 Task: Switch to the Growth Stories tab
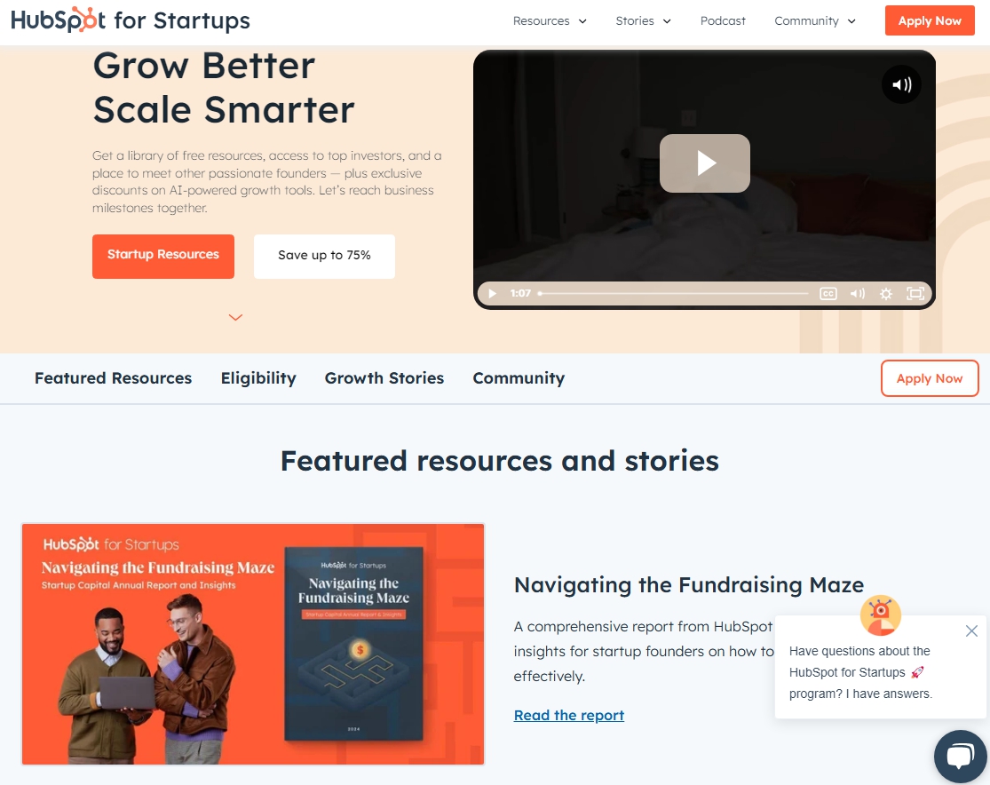tap(384, 378)
